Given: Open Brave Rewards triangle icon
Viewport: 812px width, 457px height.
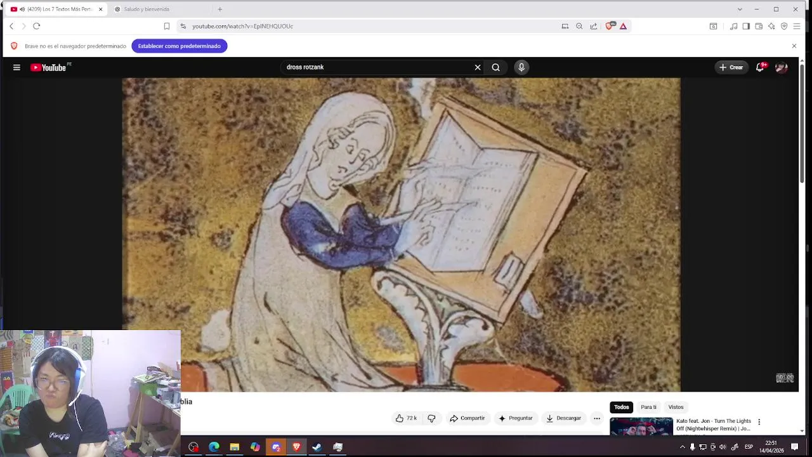Looking at the screenshot, I should click(624, 26).
